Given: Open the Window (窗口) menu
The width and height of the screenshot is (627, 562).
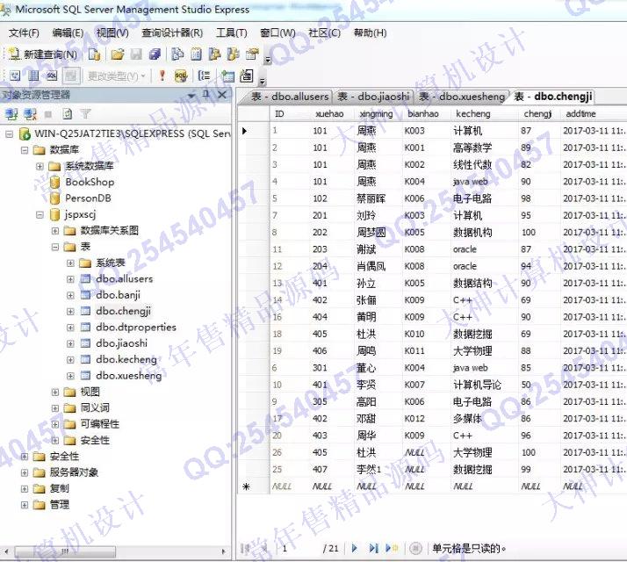Looking at the screenshot, I should point(277,32).
